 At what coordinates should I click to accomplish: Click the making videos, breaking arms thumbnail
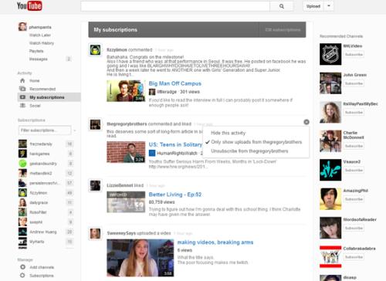point(141,258)
